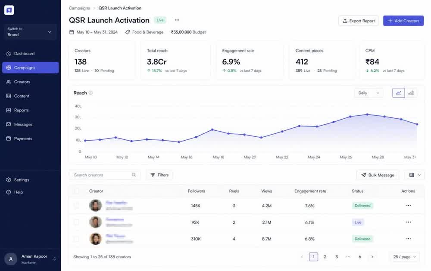Open the Reports menu item
This screenshot has width=431, height=271.
[x=30, y=110]
